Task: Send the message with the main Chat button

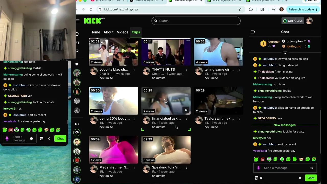Action: tap(311, 178)
